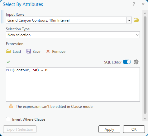Open help with question mark icon

click(134, 4)
